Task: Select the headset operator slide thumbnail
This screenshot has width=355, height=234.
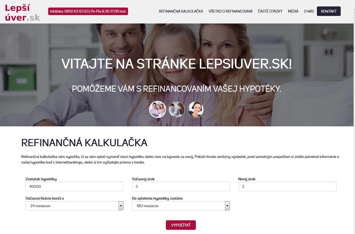Action: pos(195,109)
